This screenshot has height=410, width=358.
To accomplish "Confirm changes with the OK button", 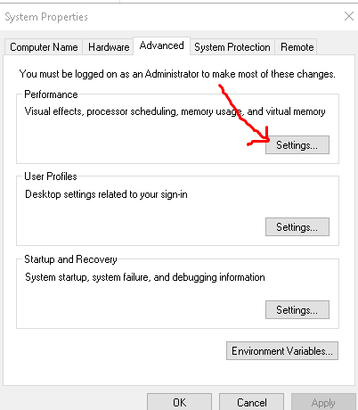I will pyautogui.click(x=180, y=402).
